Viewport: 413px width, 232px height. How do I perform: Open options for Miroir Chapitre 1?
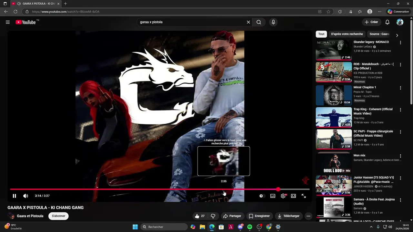(400, 88)
